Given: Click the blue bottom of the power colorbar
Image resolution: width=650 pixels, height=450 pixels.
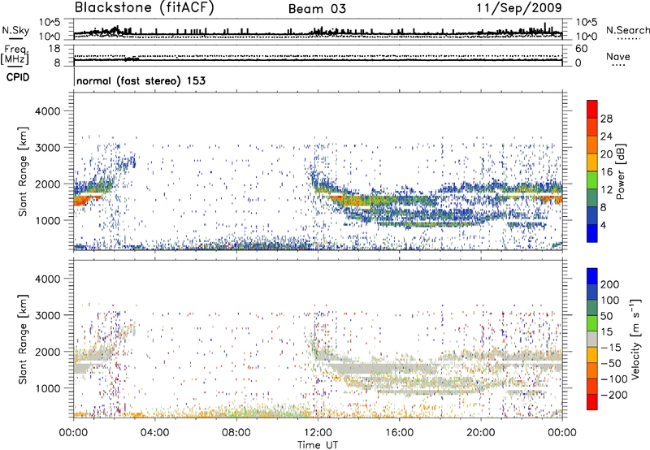Looking at the screenshot, I should tap(592, 233).
